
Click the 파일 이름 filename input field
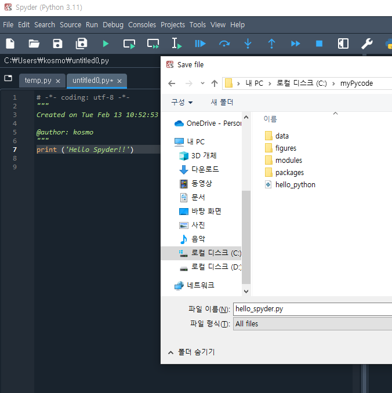[x=313, y=309]
